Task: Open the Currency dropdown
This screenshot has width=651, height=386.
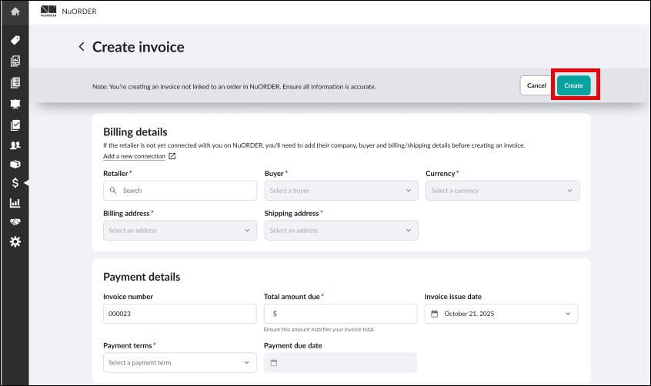Action: [502, 191]
